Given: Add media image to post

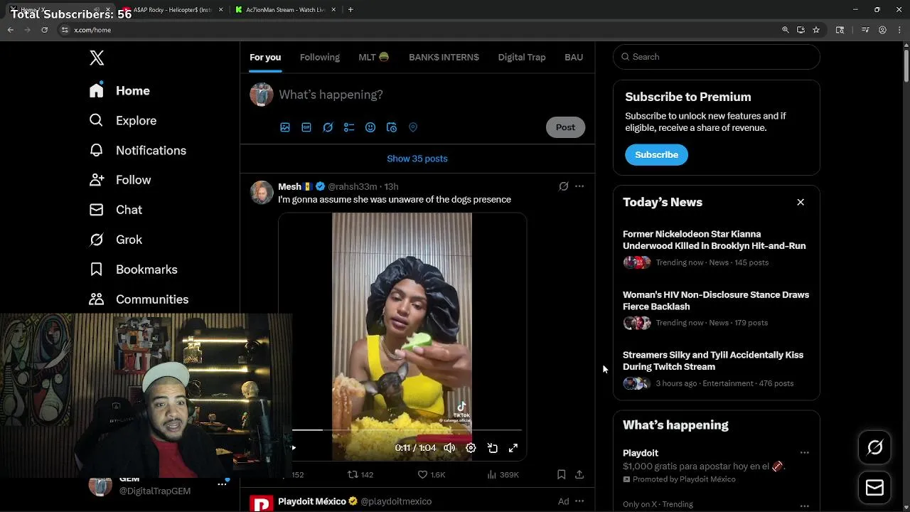Looking at the screenshot, I should click(285, 127).
